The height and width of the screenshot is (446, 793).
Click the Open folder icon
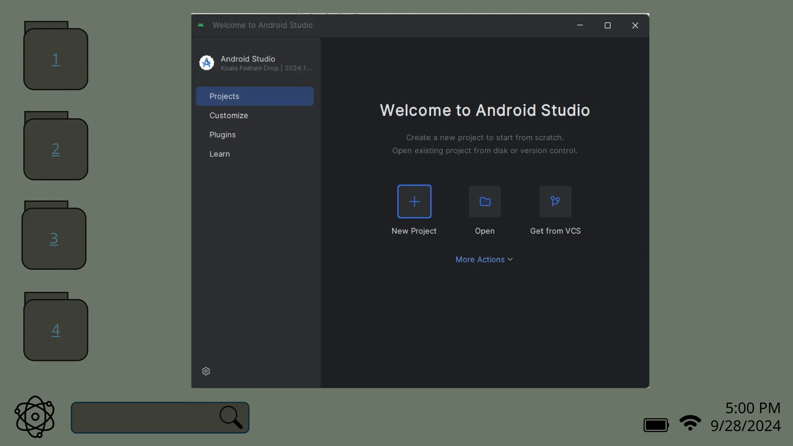tap(485, 201)
